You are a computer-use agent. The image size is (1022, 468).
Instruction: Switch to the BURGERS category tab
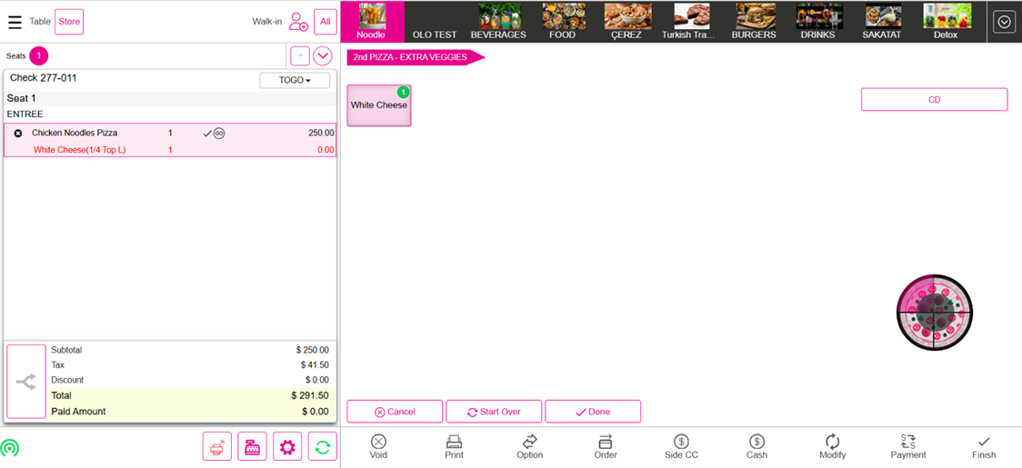(754, 22)
